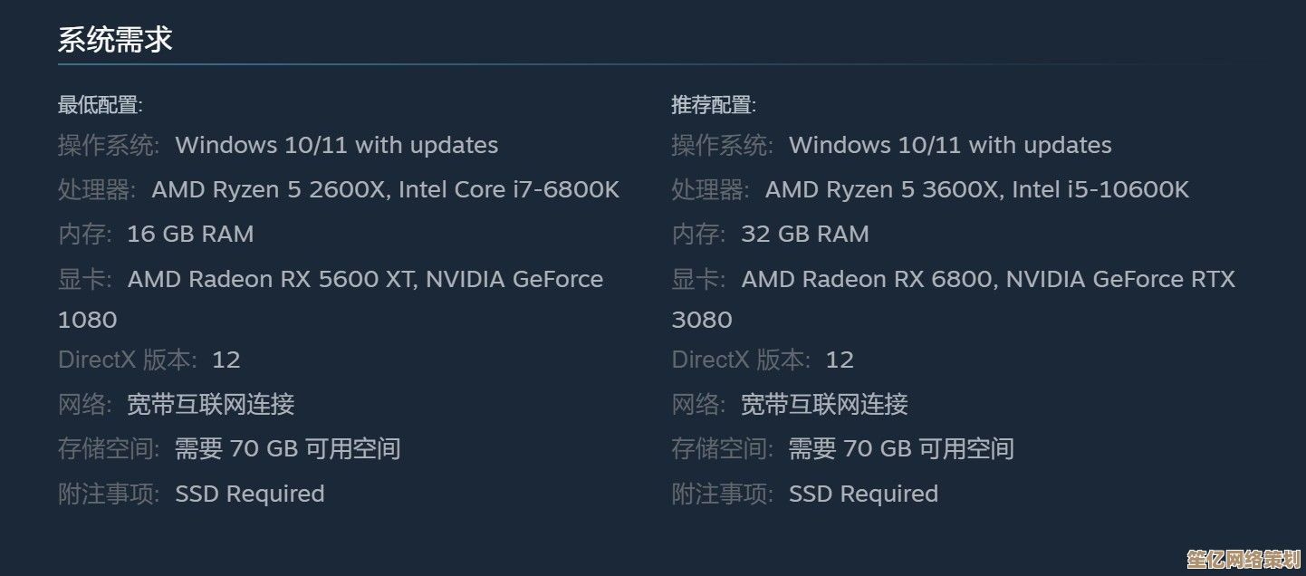Select the 最低配置 heading
1306x576 pixels.
click(x=101, y=105)
